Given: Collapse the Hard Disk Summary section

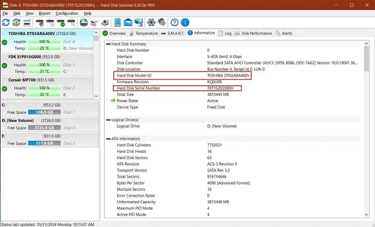Looking at the screenshot, I should pos(108,44).
